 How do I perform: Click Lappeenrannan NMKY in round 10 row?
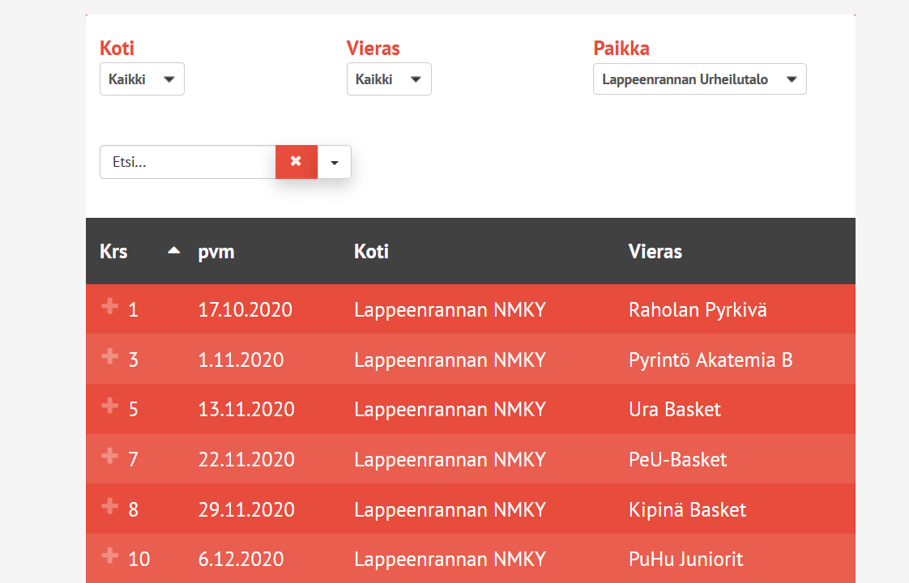[x=450, y=560]
